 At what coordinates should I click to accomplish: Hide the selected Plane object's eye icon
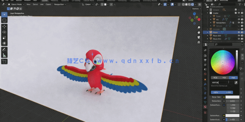(x=239, y=32)
